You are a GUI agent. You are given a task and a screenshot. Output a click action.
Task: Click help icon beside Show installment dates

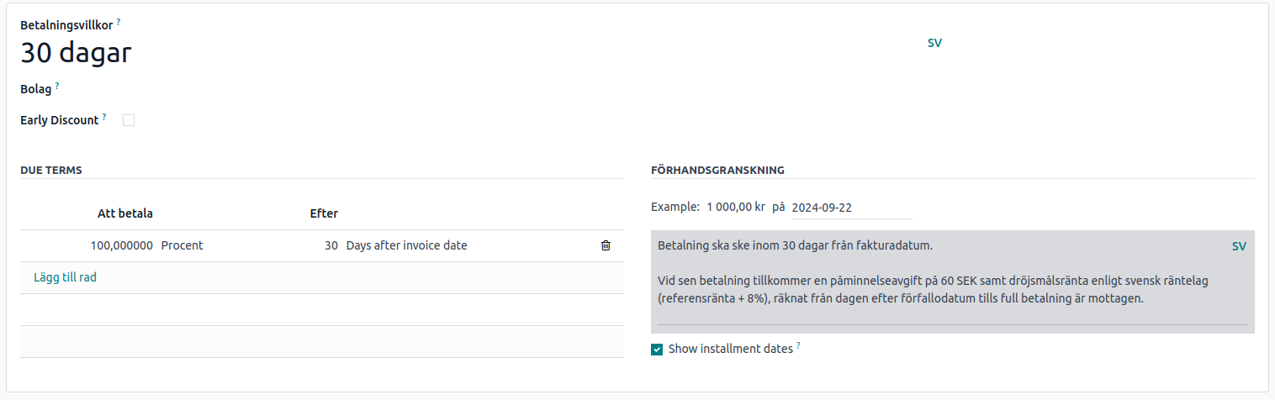click(x=798, y=345)
